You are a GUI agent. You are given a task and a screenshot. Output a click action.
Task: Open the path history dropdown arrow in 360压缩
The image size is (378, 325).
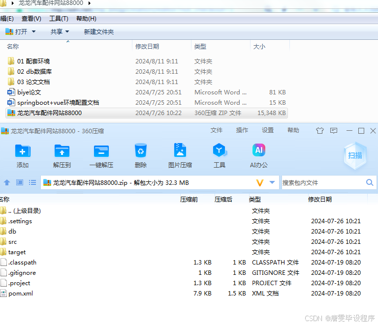coord(272,182)
